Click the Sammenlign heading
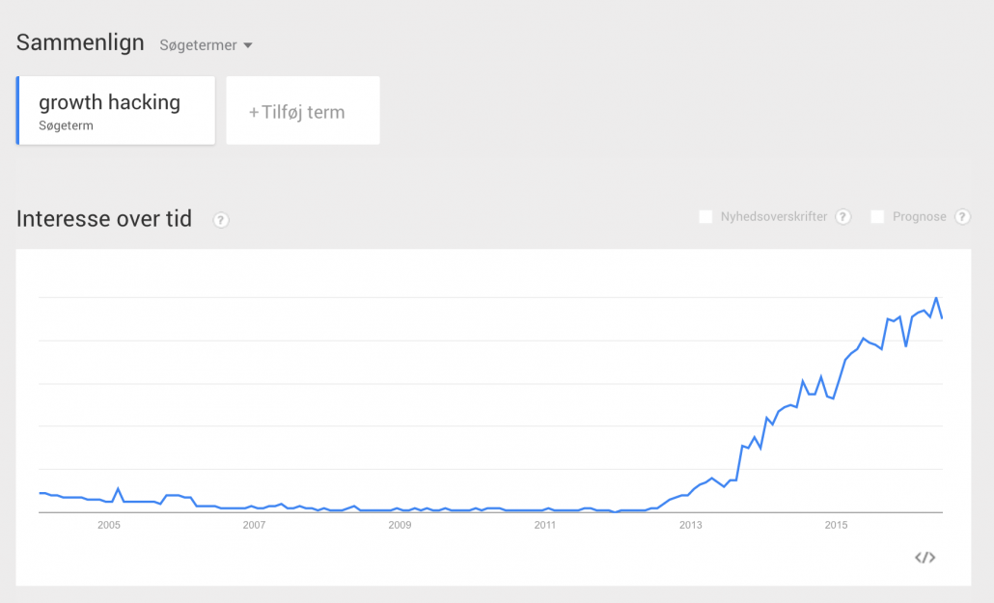Viewport: 994px width, 603px height. (x=80, y=42)
